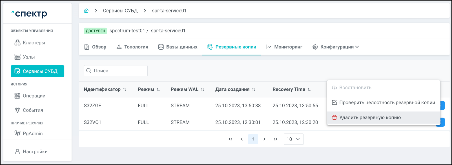Image resolution: width=452 pixels, height=165 pixels.
Task: Open Настройки at sidebar bottom
Action: tap(35, 151)
